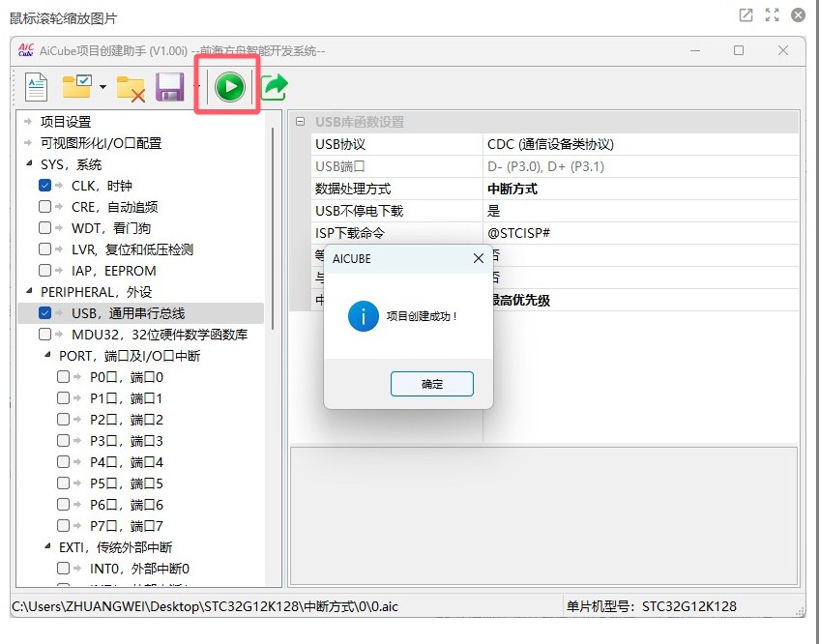The height and width of the screenshot is (644, 819).
Task: Check the P1口 端口1 checkbox
Action: [63, 398]
